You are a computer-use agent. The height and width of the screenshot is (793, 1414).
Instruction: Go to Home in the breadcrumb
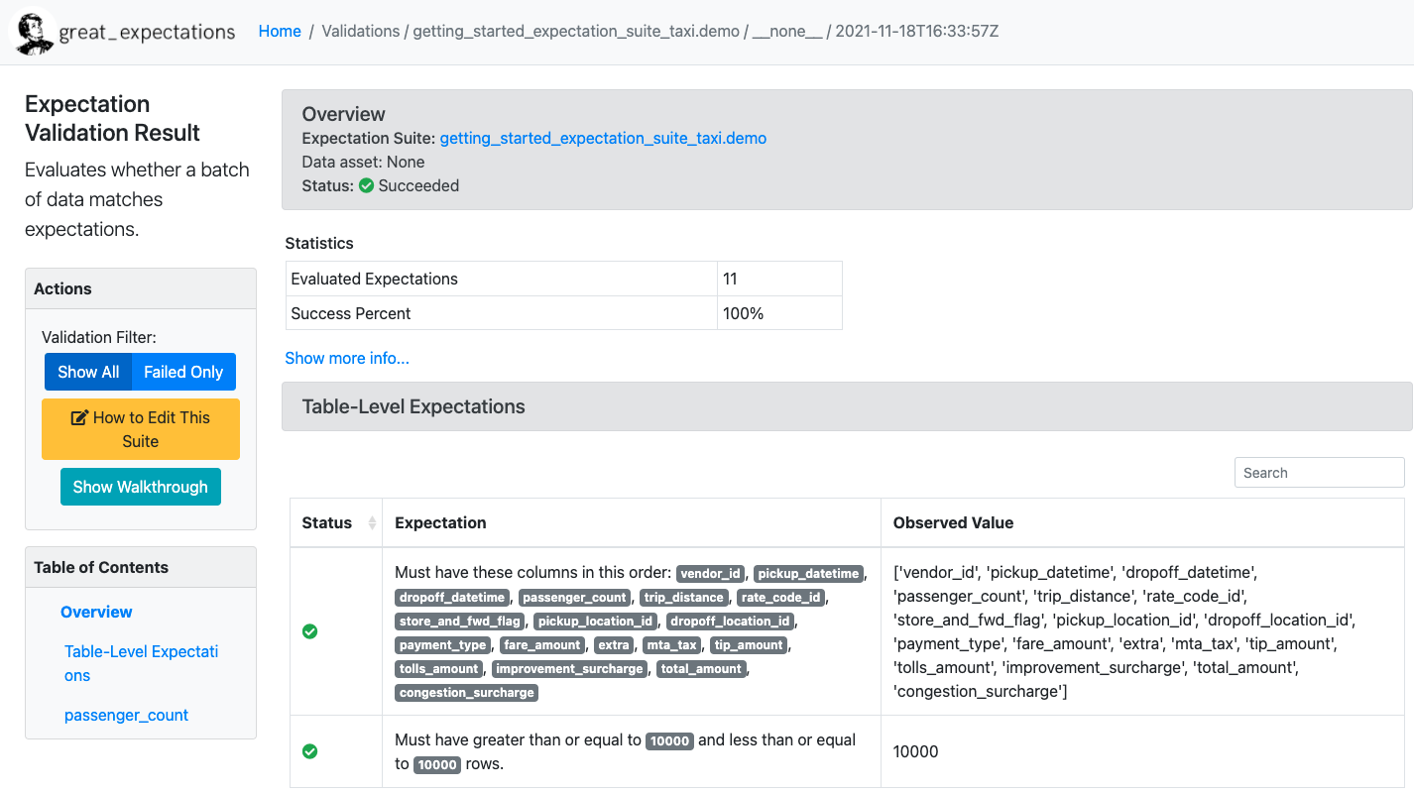[280, 31]
